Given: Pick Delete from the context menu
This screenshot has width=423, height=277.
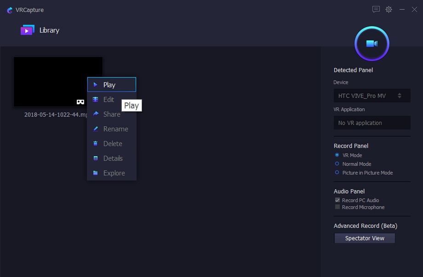Looking at the screenshot, I should [x=112, y=143].
